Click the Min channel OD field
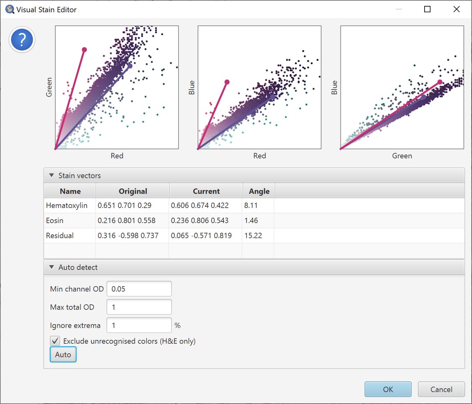The height and width of the screenshot is (404, 472). [x=139, y=289]
